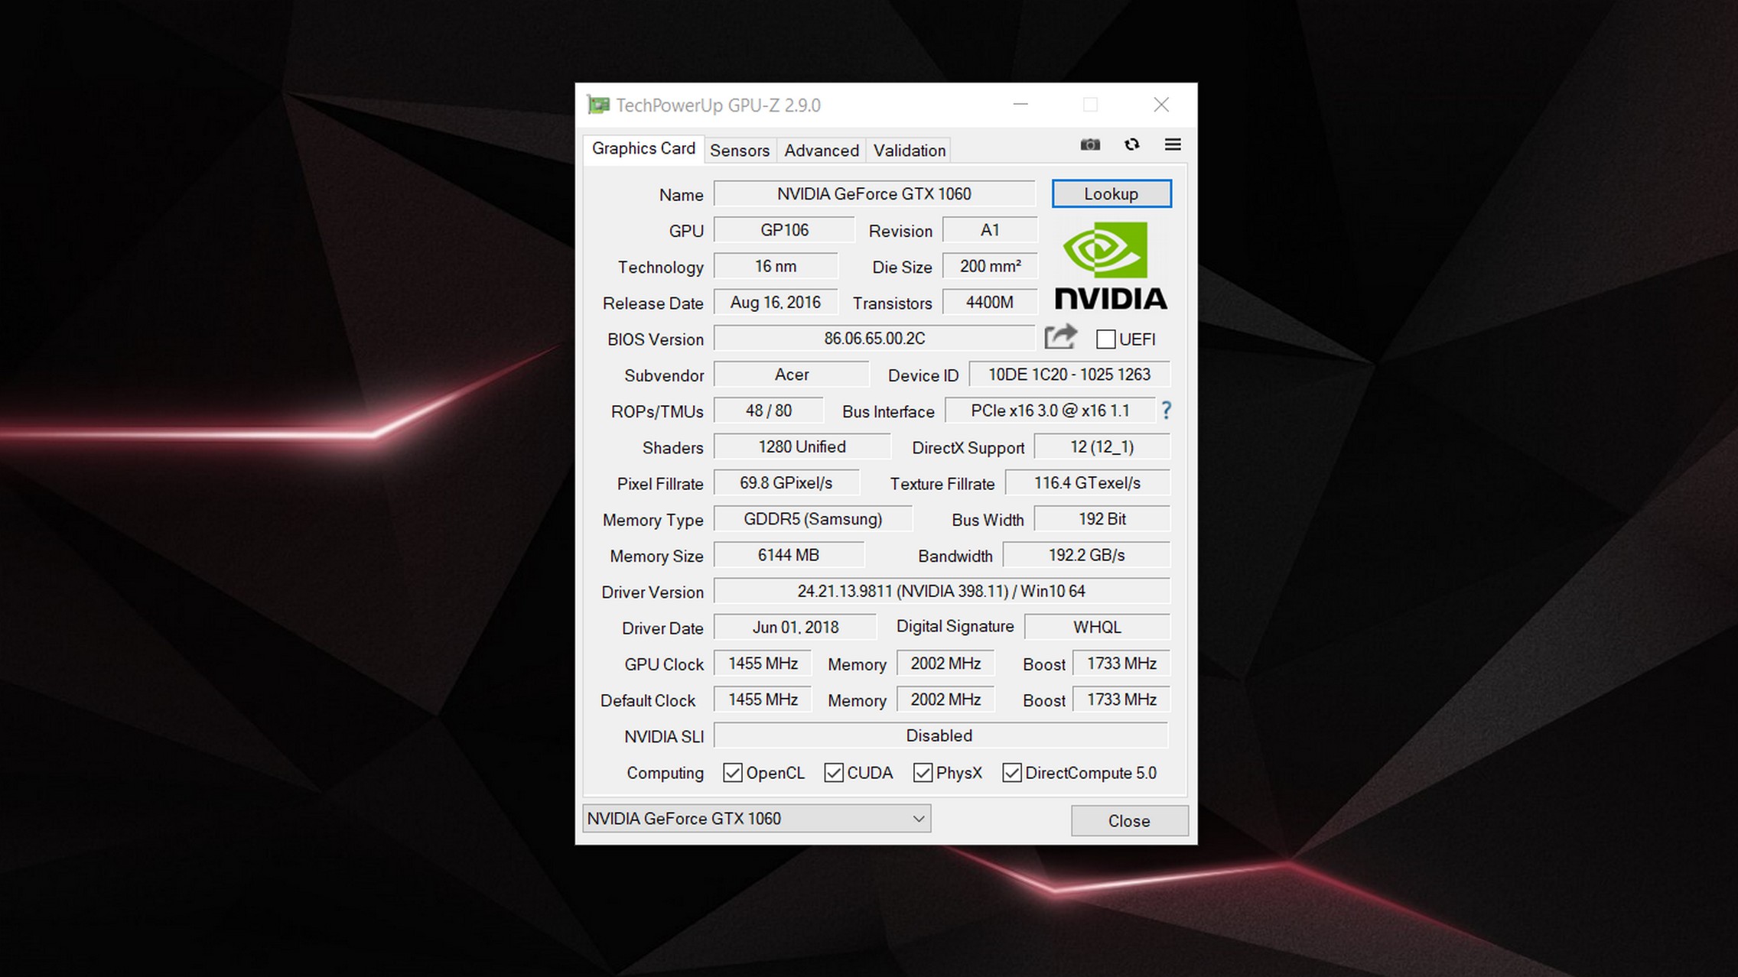Click the Driver Date field Jun 01, 2018
Image resolution: width=1738 pixels, height=977 pixels.
pyautogui.click(x=796, y=627)
